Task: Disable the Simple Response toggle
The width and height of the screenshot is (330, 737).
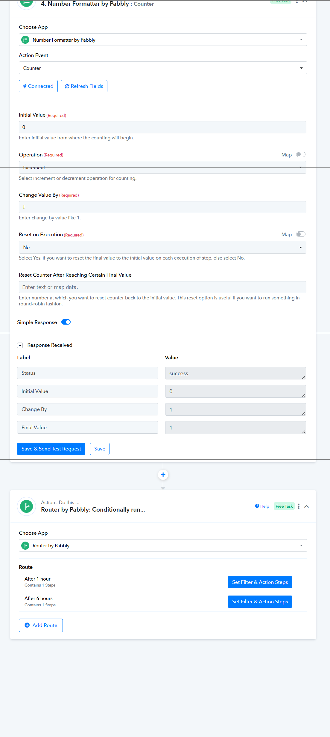Action: [66, 322]
